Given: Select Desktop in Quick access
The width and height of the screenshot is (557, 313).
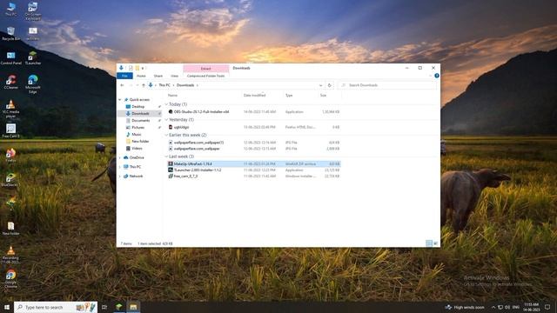Looking at the screenshot, I should 138,106.
